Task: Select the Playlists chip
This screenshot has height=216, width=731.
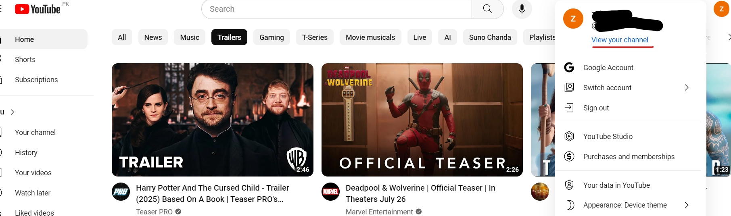Action: tap(539, 37)
